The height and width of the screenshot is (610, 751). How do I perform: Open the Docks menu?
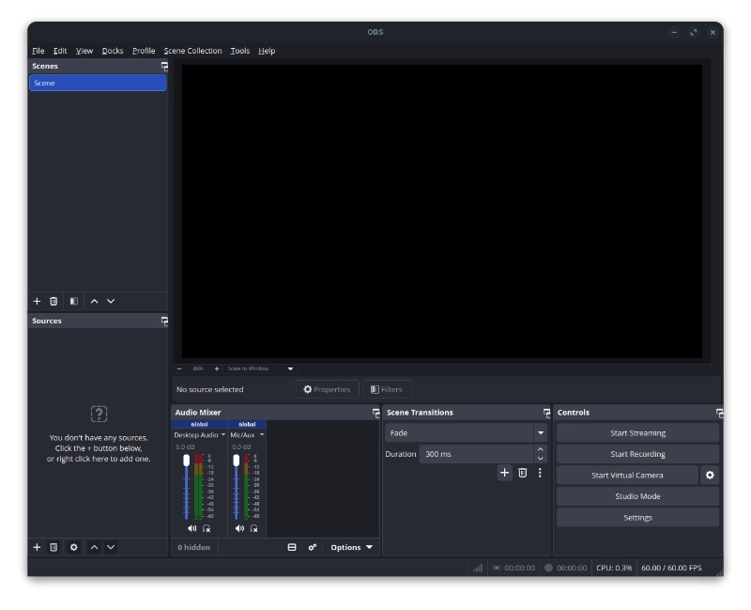click(x=113, y=51)
